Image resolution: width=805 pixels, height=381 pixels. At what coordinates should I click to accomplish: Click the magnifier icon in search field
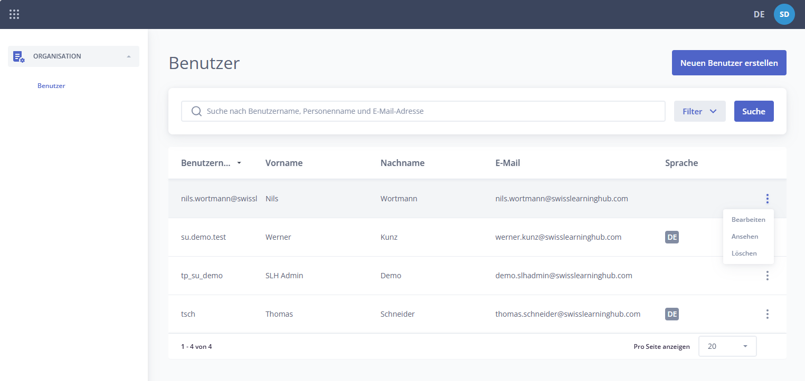click(x=196, y=111)
